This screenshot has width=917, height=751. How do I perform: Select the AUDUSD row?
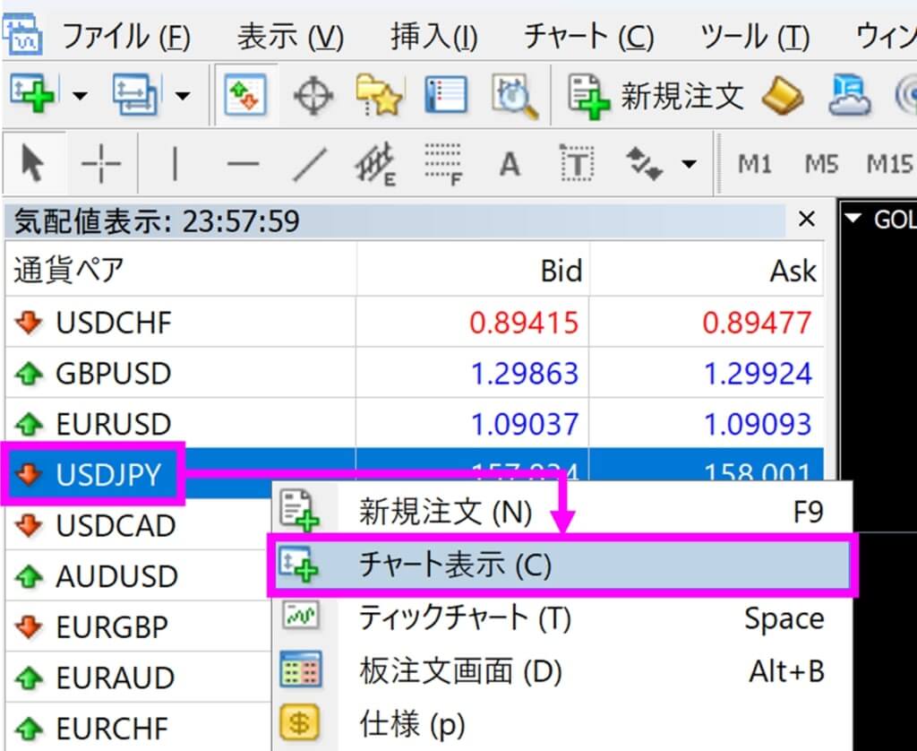tap(138, 576)
